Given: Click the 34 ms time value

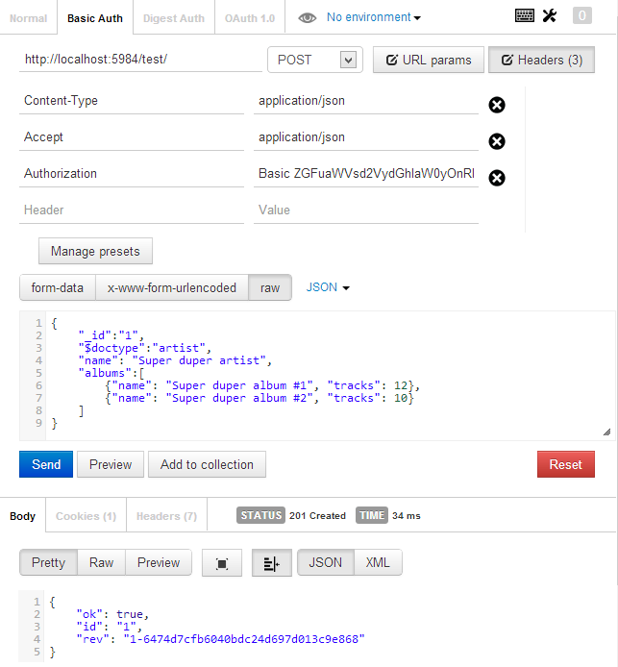Looking at the screenshot, I should click(x=407, y=516).
